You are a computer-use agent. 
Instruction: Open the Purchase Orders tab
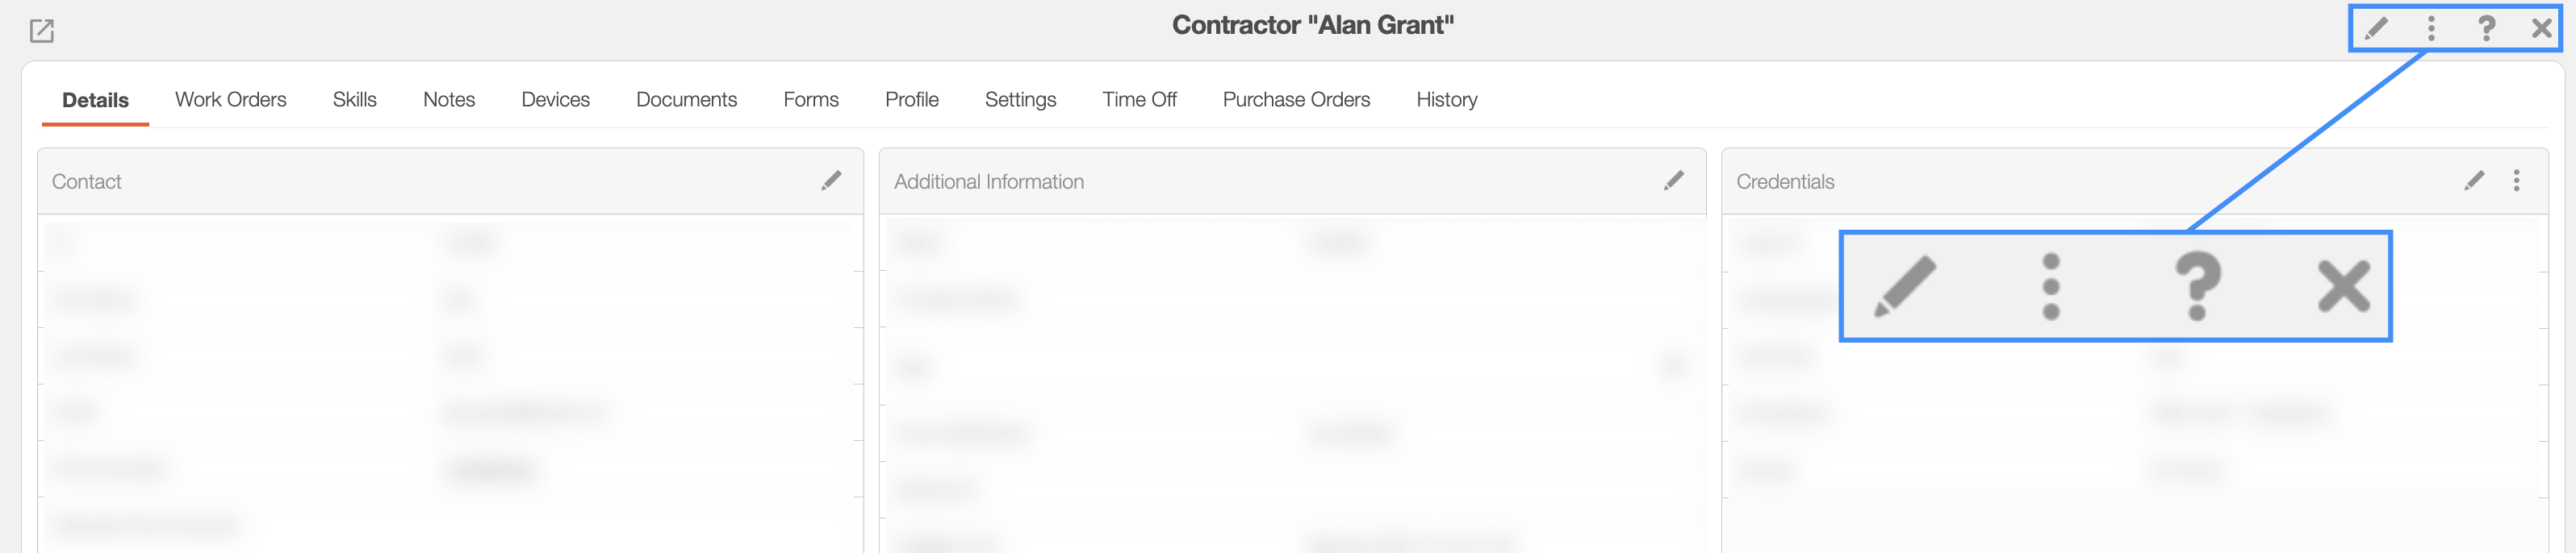(x=1297, y=100)
